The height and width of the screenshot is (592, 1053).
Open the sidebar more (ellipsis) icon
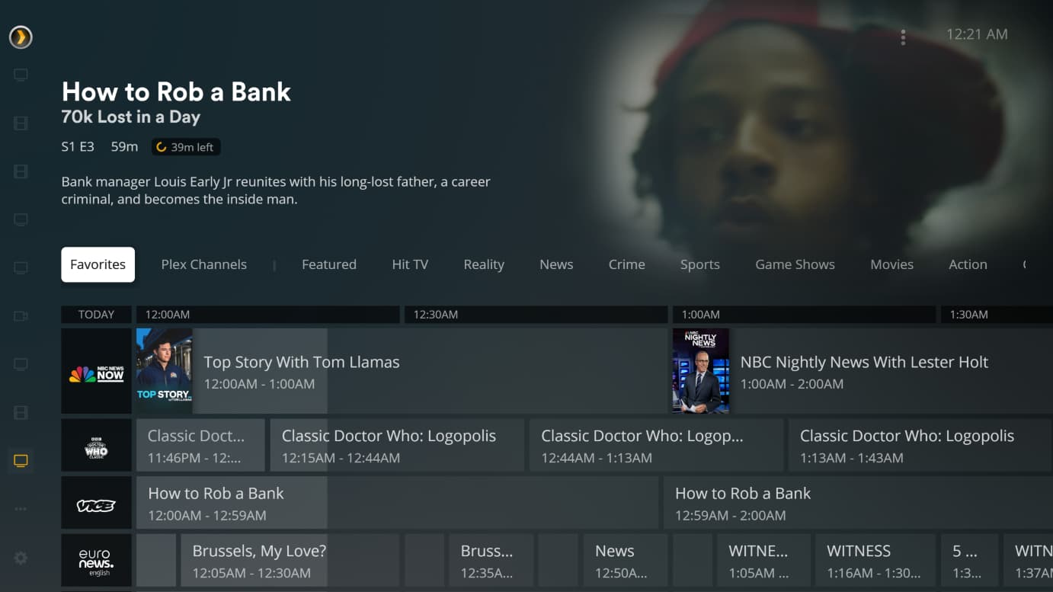(21, 509)
